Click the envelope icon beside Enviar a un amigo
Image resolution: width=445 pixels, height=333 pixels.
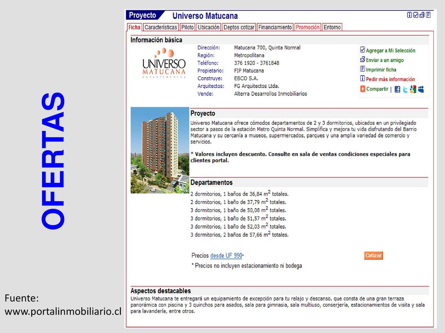point(362,59)
